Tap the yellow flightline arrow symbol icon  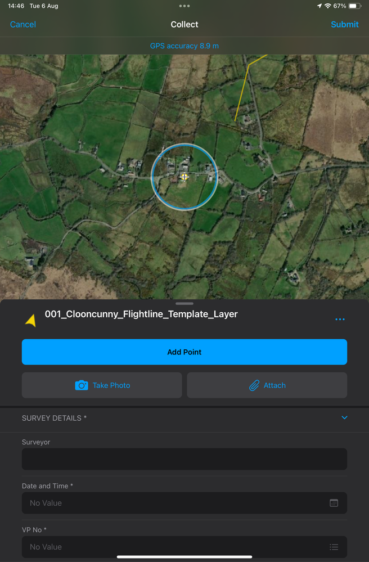coord(31,320)
